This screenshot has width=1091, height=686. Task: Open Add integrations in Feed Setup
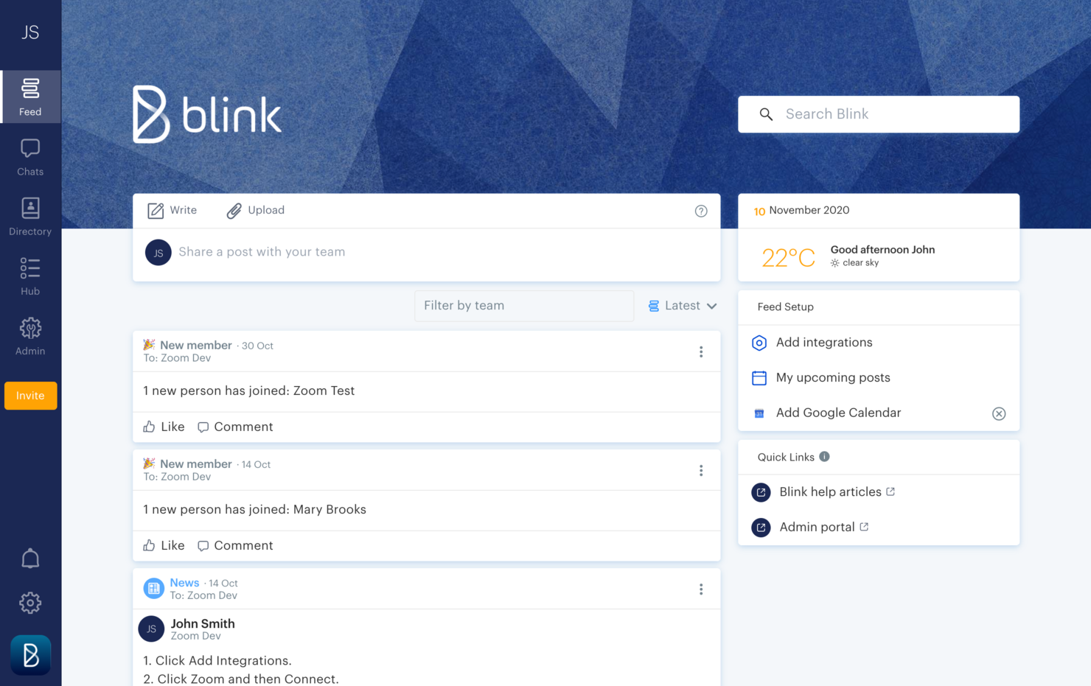pyautogui.click(x=824, y=343)
